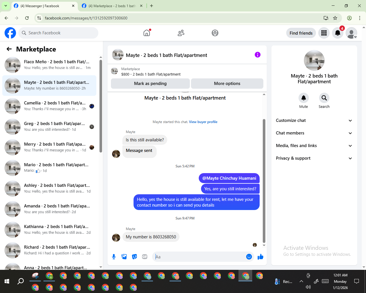Open conversation information purple icon
The width and height of the screenshot is (366, 293).
click(x=258, y=55)
